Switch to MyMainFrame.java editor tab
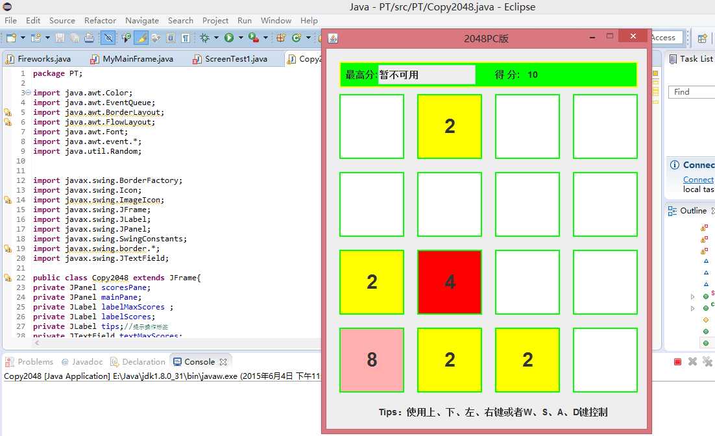Image resolution: width=715 pixels, height=436 pixels. 133,59
